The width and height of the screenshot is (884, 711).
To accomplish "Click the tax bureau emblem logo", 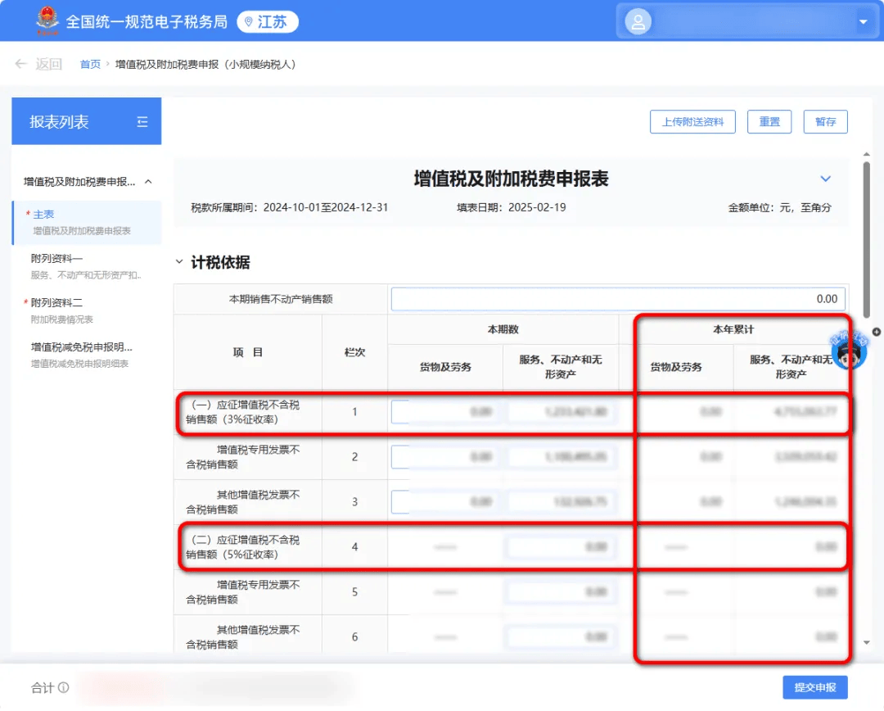I will tap(47, 20).
